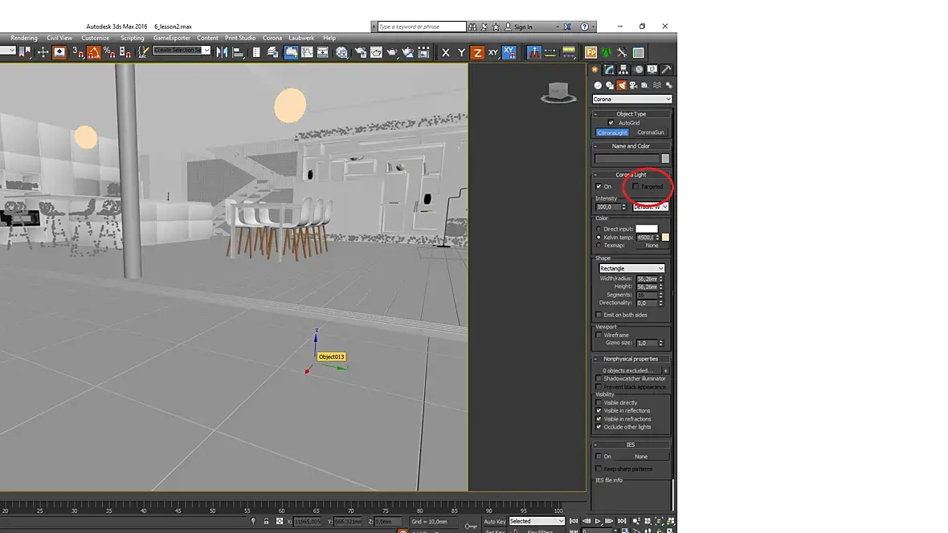Image resolution: width=948 pixels, height=533 pixels.
Task: Open the Motion panel tab
Action: 639,70
